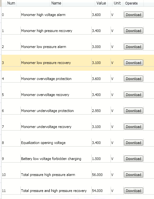Download the Monomer low pressure alarm setting
Image resolution: width=154 pixels, height=199 pixels.
134,47
